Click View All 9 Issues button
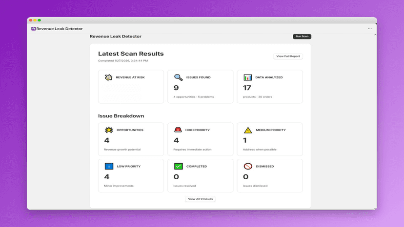 tap(200, 199)
